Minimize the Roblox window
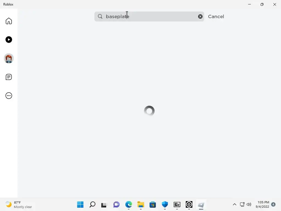 249,4
